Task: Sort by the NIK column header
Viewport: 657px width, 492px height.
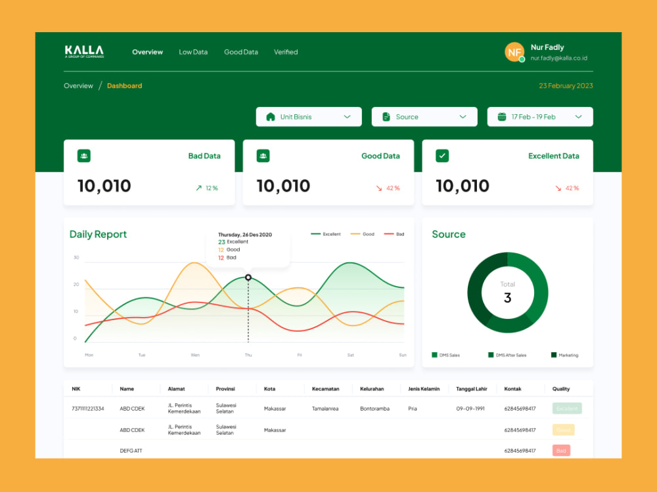Action: 76,388
